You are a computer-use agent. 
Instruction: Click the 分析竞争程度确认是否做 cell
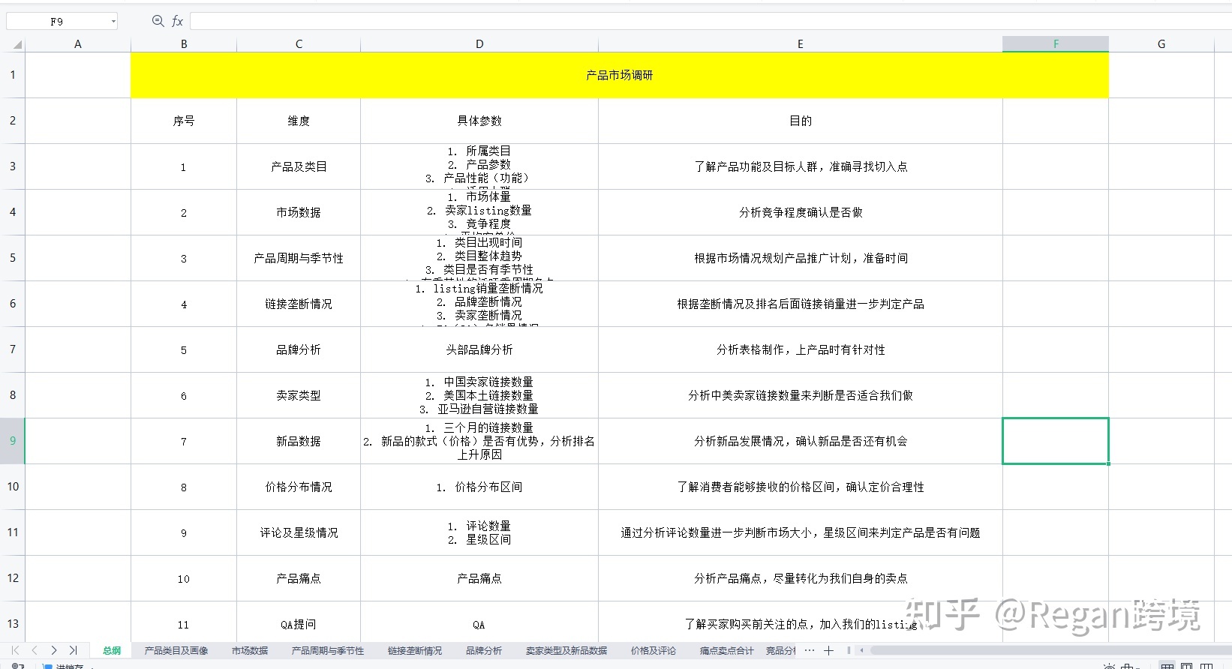[801, 212]
